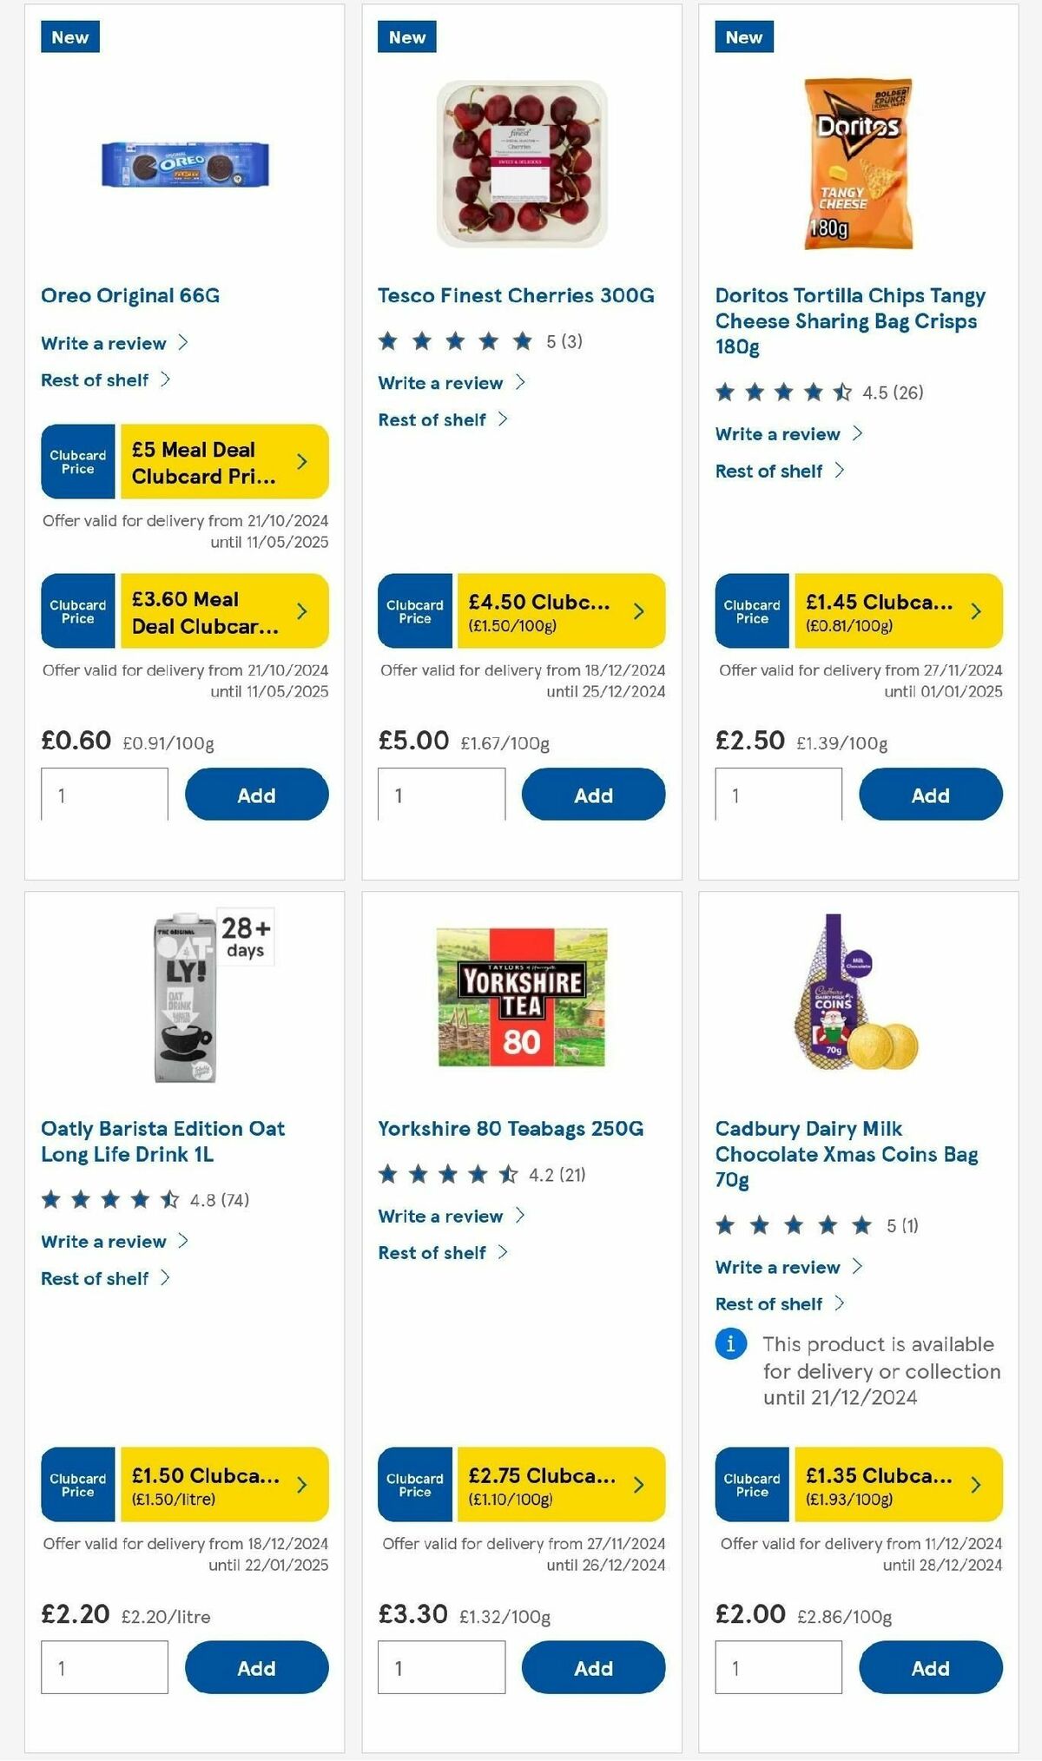1042x1761 pixels.
Task: Open the £5 Meal Deal Clubcard offer arrow
Action: click(302, 462)
